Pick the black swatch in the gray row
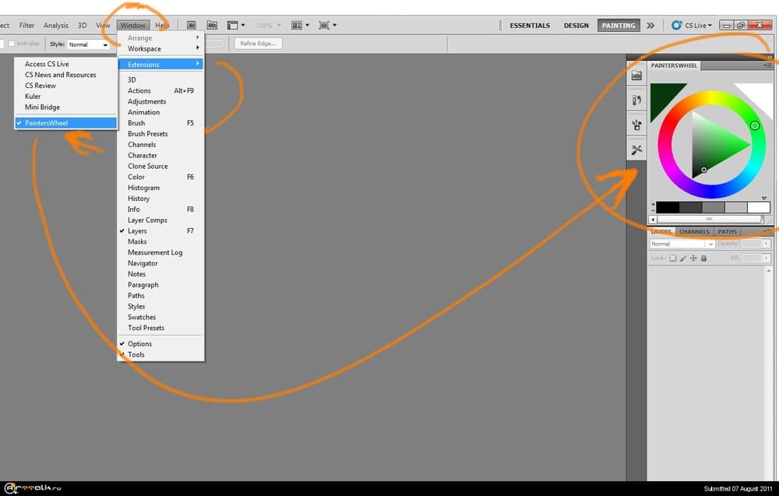779x496 pixels. click(x=668, y=207)
